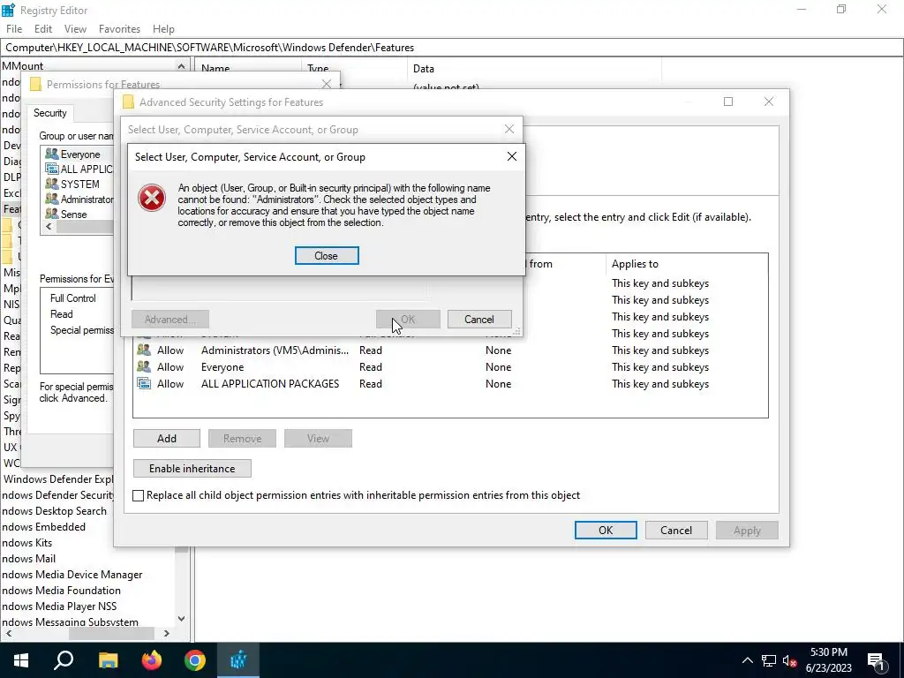
Task: Show hidden tray icons chevron
Action: [747, 660]
